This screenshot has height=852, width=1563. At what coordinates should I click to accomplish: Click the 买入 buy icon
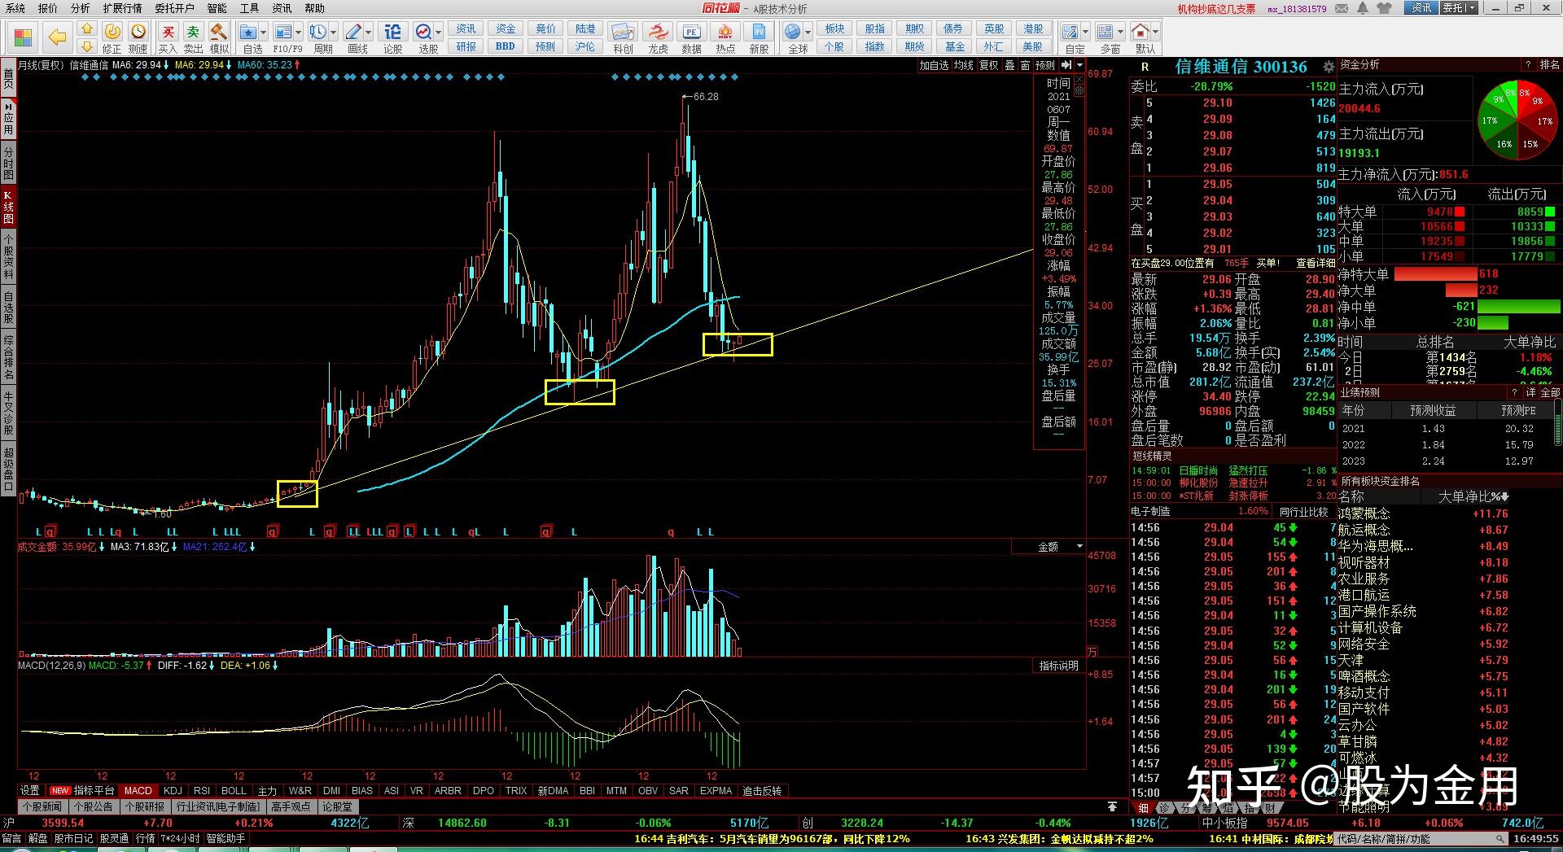(168, 32)
